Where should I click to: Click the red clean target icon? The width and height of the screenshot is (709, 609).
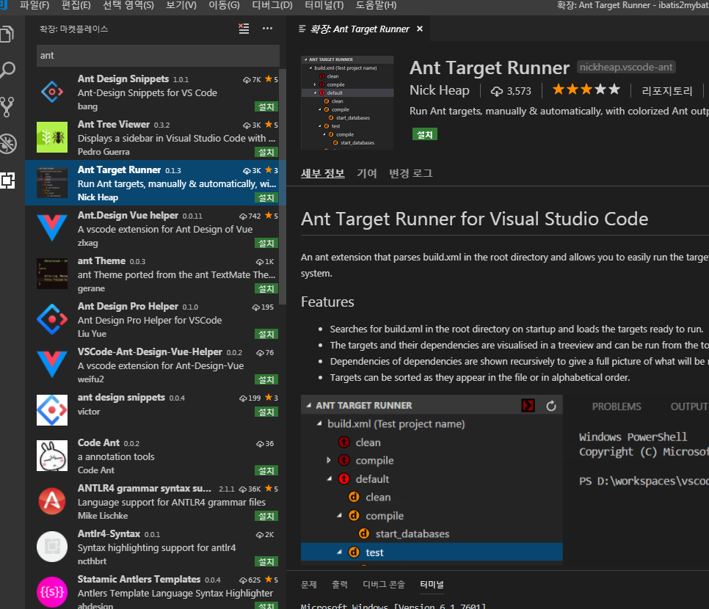pyautogui.click(x=344, y=442)
